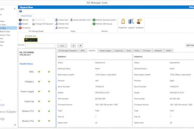Select the DataPac tab

pyautogui.click(x=92, y=51)
